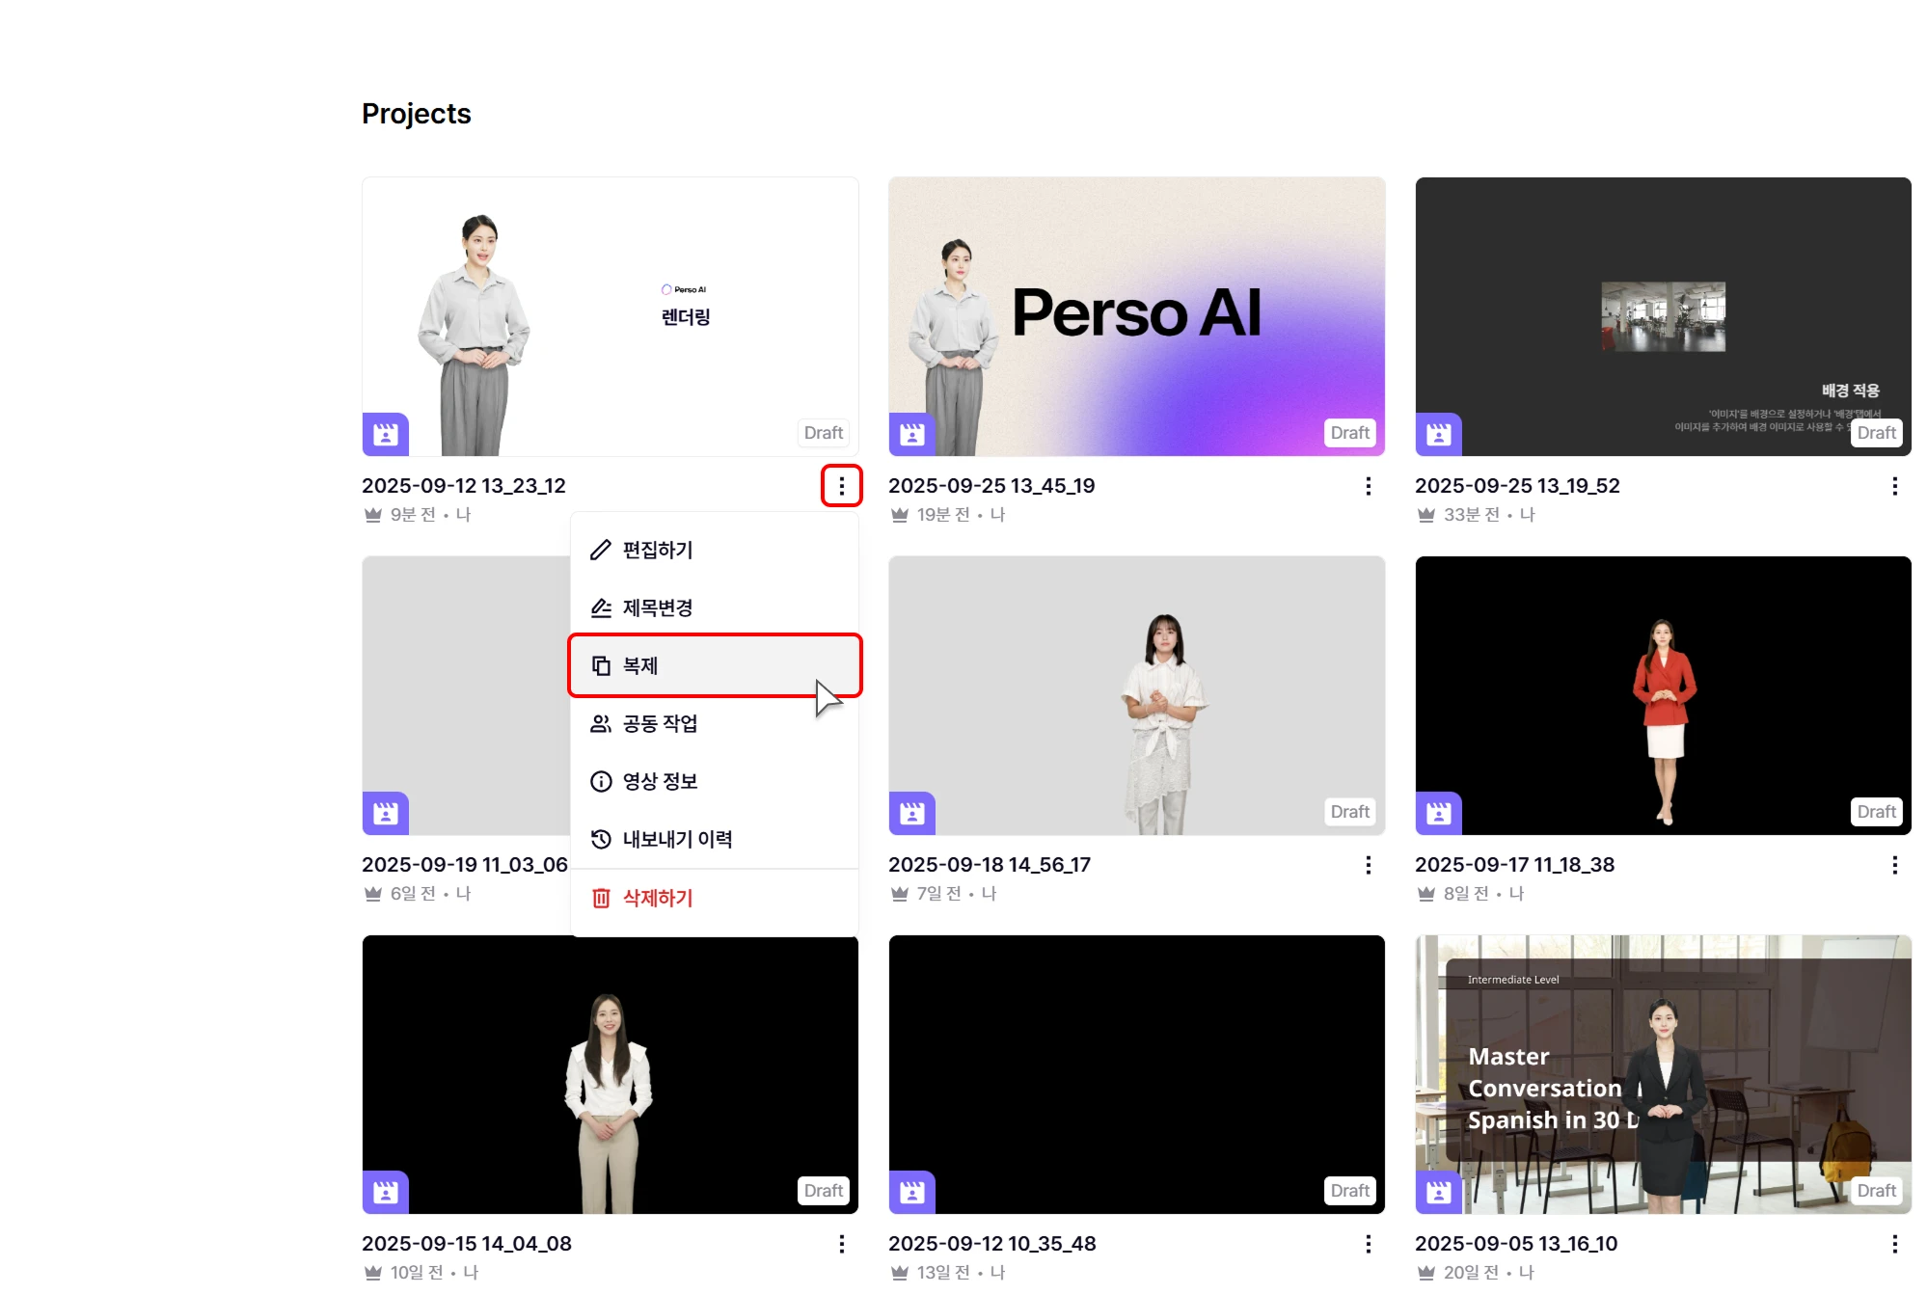Open options menu for 2025-09-25 13_45_19
1927x1294 pixels.
point(1368,486)
